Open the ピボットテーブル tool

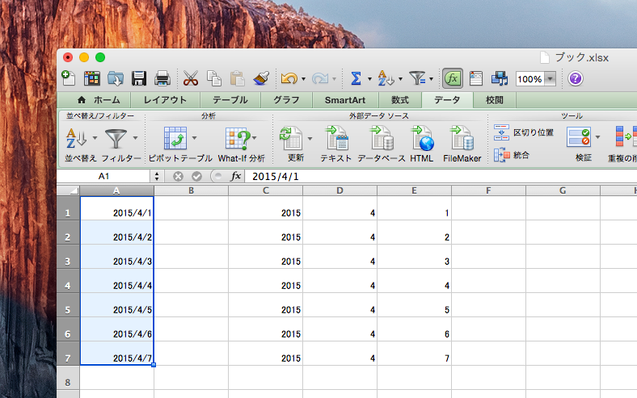click(180, 144)
